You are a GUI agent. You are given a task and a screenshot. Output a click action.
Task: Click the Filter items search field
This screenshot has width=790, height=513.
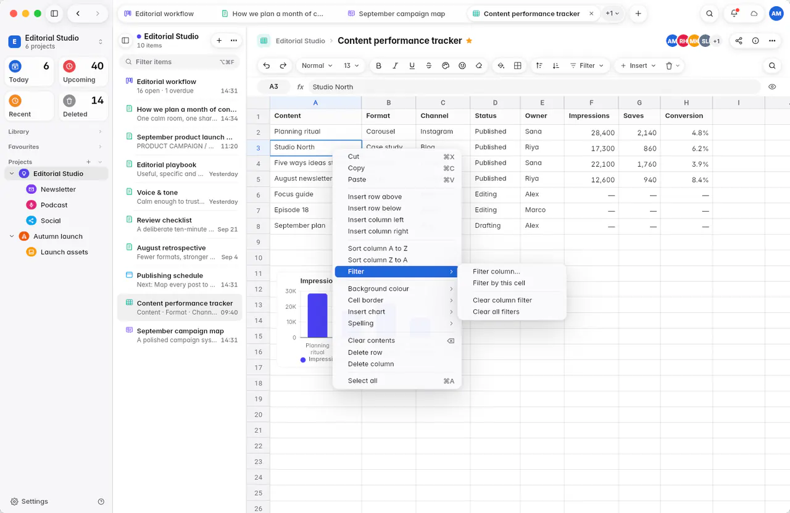[x=179, y=62]
